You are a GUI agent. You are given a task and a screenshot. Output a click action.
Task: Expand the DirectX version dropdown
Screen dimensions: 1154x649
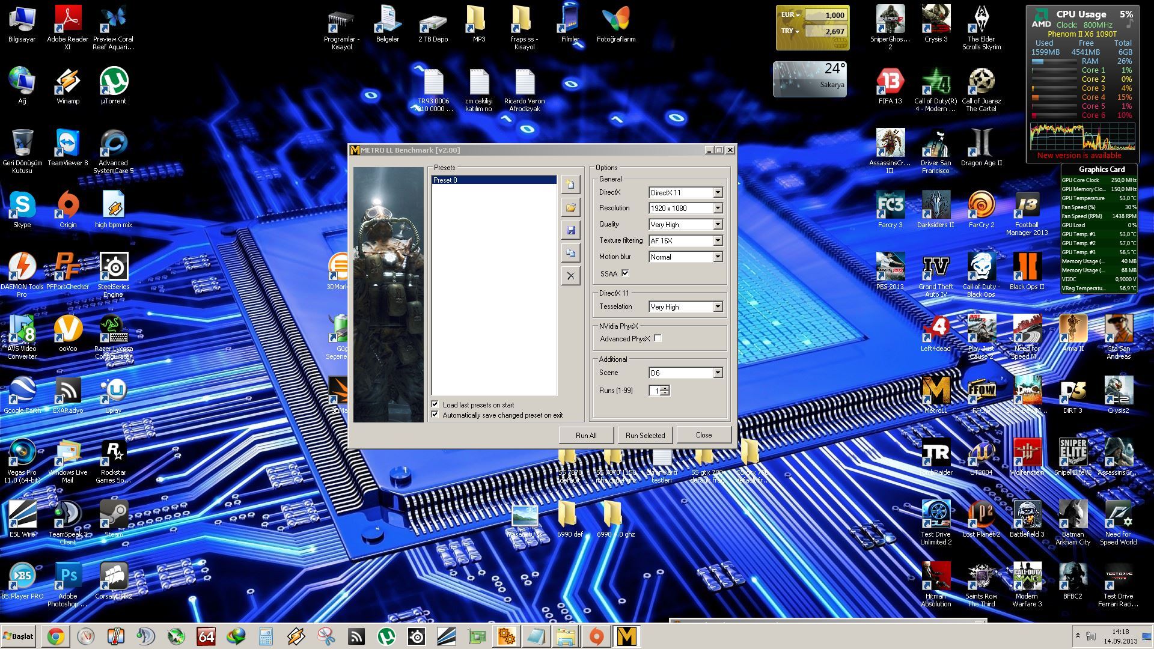pyautogui.click(x=717, y=192)
